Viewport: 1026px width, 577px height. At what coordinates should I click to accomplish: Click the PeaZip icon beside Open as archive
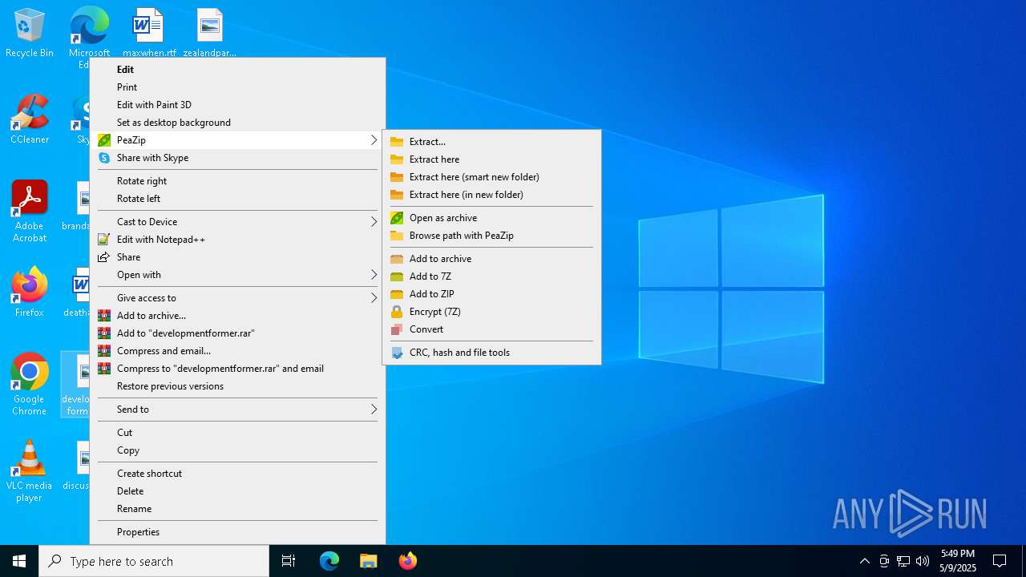pyautogui.click(x=397, y=218)
